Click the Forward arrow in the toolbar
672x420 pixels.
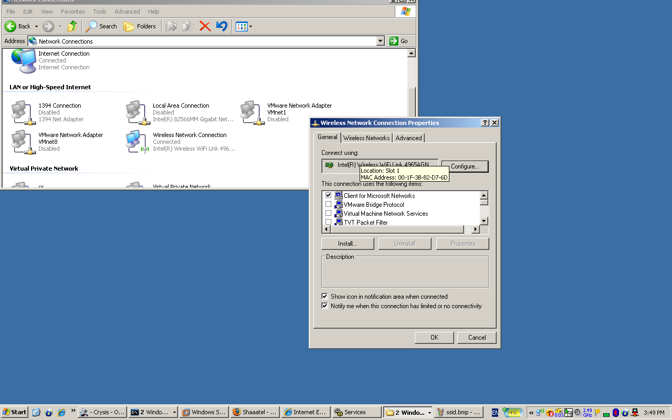click(48, 26)
